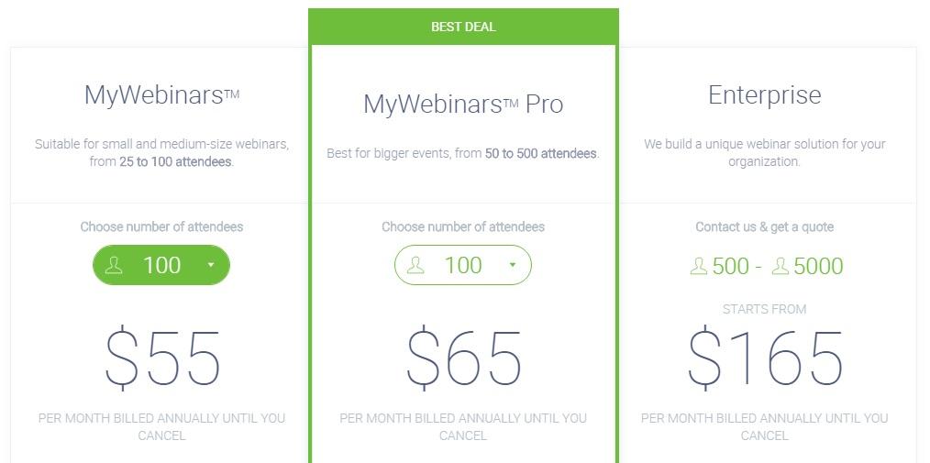Click the person icon in MyWebinars Pro selector

(x=415, y=265)
